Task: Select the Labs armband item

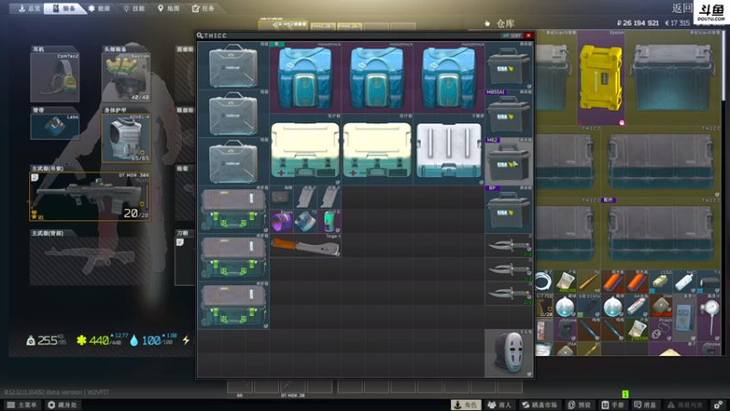Action: 55,127
